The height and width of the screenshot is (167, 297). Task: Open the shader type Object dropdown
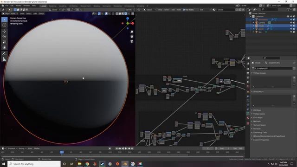[x=150, y=10]
